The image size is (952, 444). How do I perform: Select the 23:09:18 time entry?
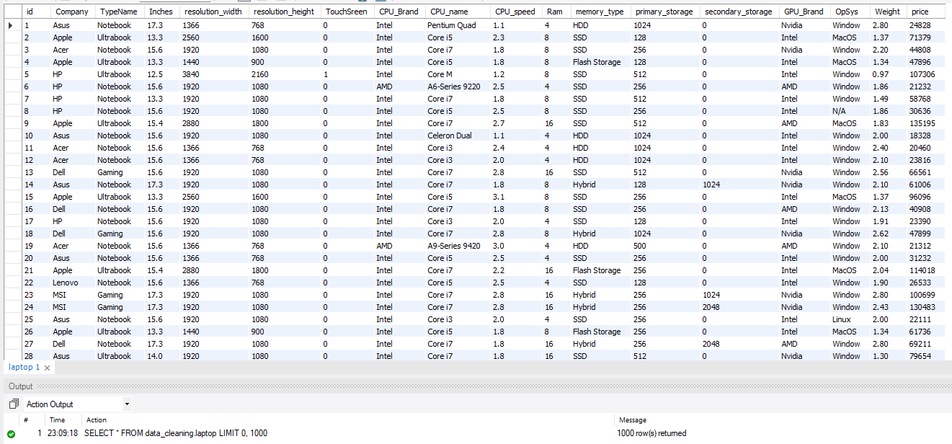coord(63,433)
